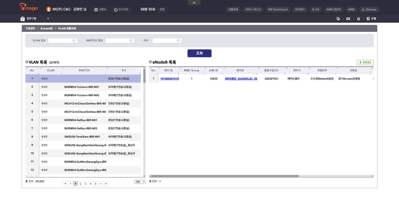
Task: Open the 포털 portal button
Action: coord(371,19)
